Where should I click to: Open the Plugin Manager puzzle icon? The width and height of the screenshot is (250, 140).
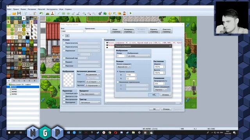[105, 14]
